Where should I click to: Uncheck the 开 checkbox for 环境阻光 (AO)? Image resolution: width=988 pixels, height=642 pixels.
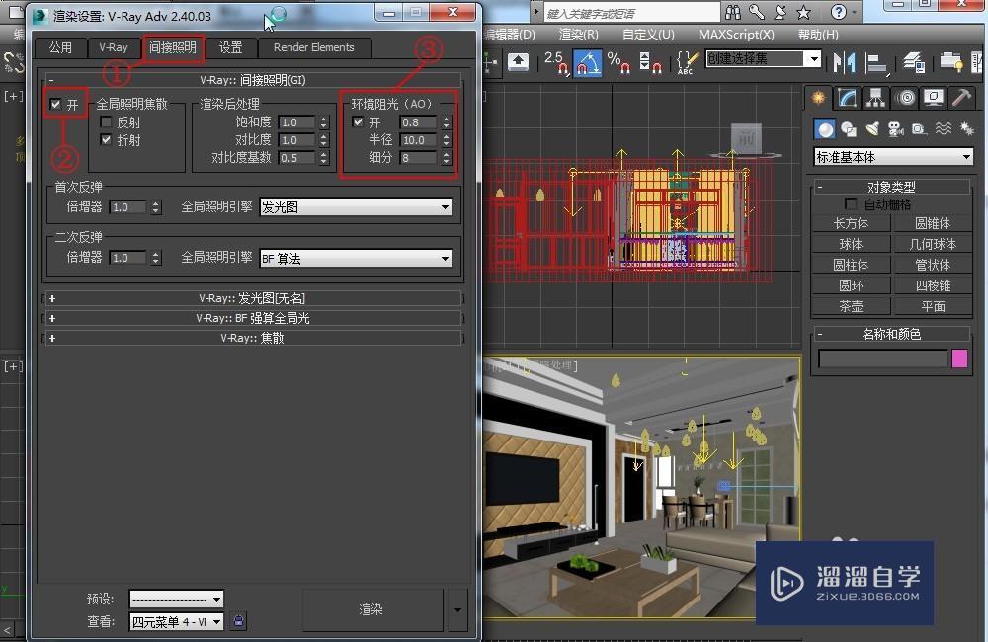point(358,121)
